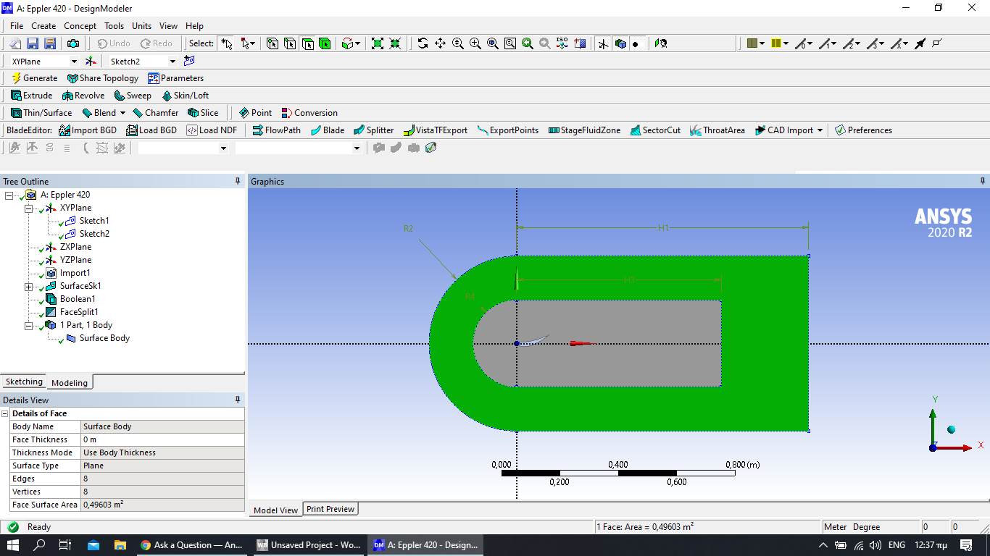990x556 pixels.
Task: Pin the Tree Outline panel
Action: coord(238,181)
